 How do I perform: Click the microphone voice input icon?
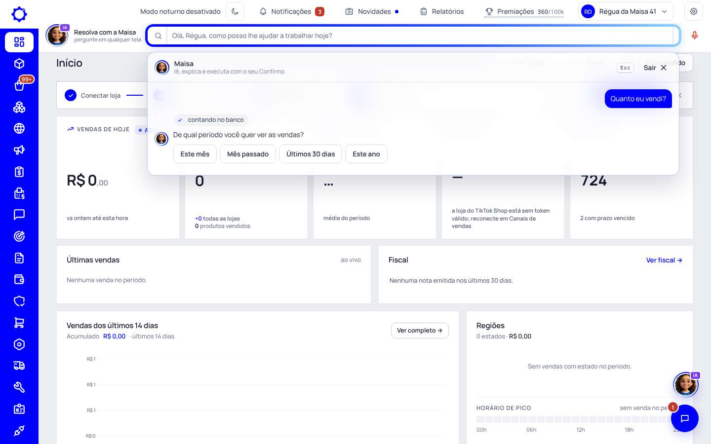pos(695,36)
